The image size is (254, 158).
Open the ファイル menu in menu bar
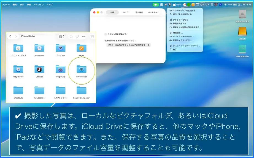tap(6, 5)
